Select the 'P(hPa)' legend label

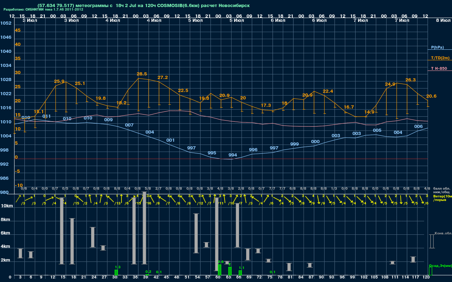[438, 47]
